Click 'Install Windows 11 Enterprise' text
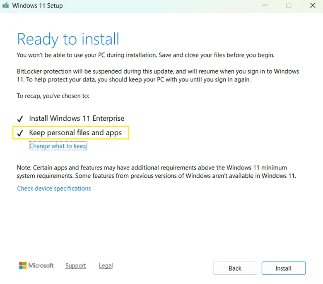The height and width of the screenshot is (284, 323). (77, 118)
